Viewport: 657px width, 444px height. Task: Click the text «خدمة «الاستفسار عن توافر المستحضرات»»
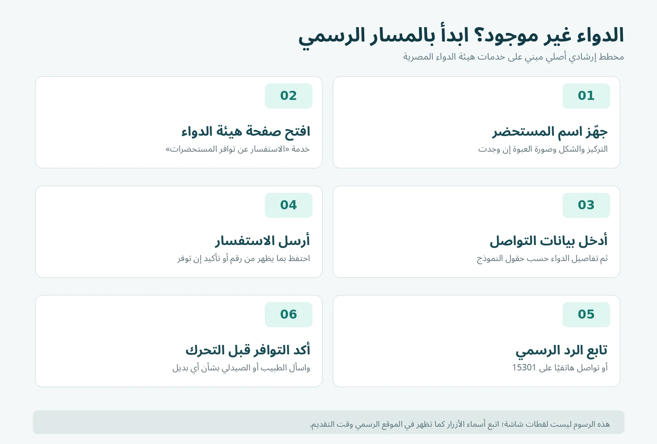(238, 149)
